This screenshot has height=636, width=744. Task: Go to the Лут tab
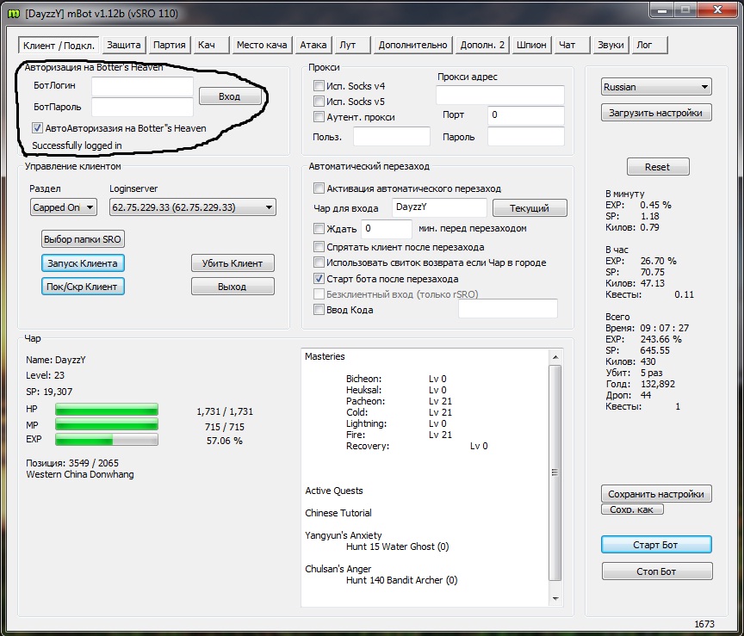[348, 45]
